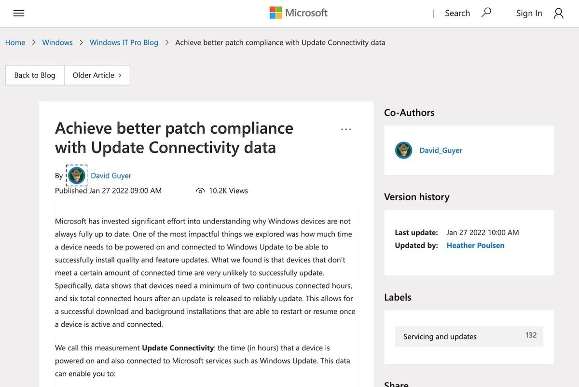The height and width of the screenshot is (387, 579).
Task: Open the article options ellipsis menu
Action: pyautogui.click(x=346, y=129)
